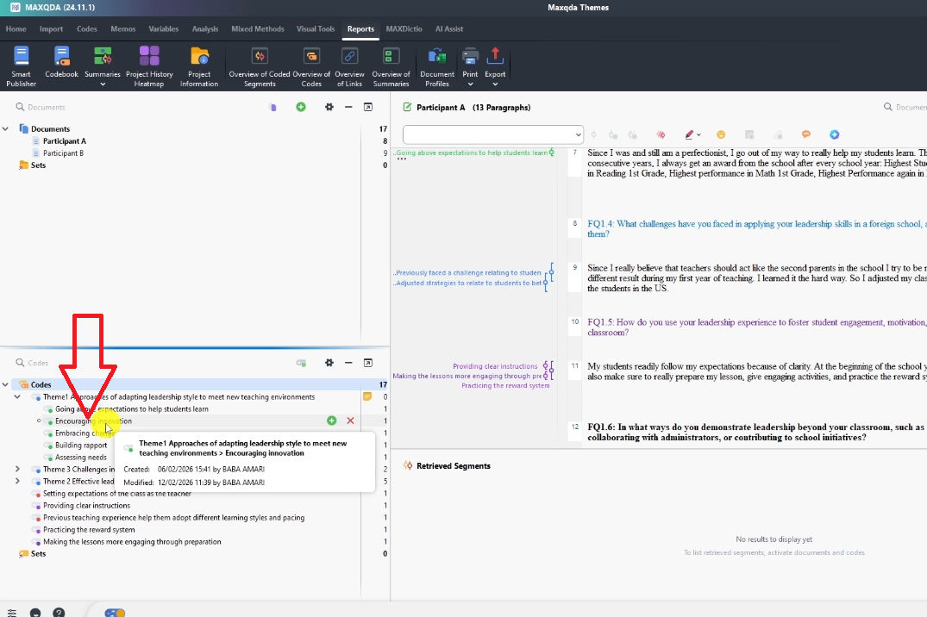Screen dimensions: 927x617
Task: Open the Smart Publisher tool
Action: click(x=21, y=66)
